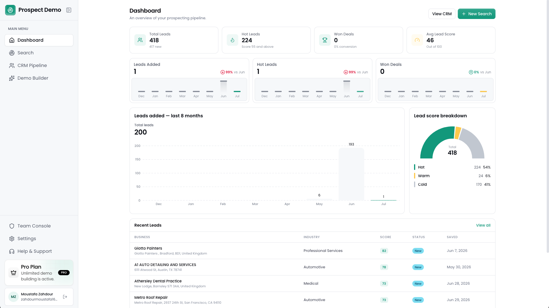Click the Jun 7, 2026 saved date

(x=457, y=251)
